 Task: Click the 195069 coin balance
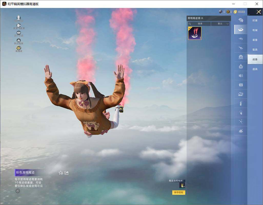click(241, 12)
